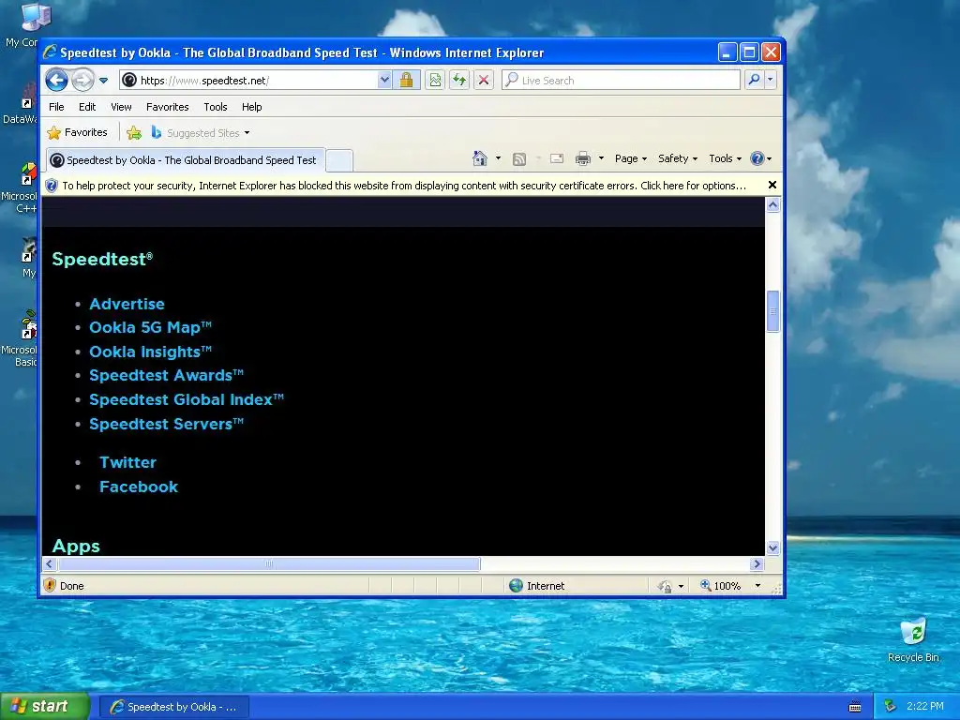Click the Live Search box
960x720 pixels.
tap(621, 81)
